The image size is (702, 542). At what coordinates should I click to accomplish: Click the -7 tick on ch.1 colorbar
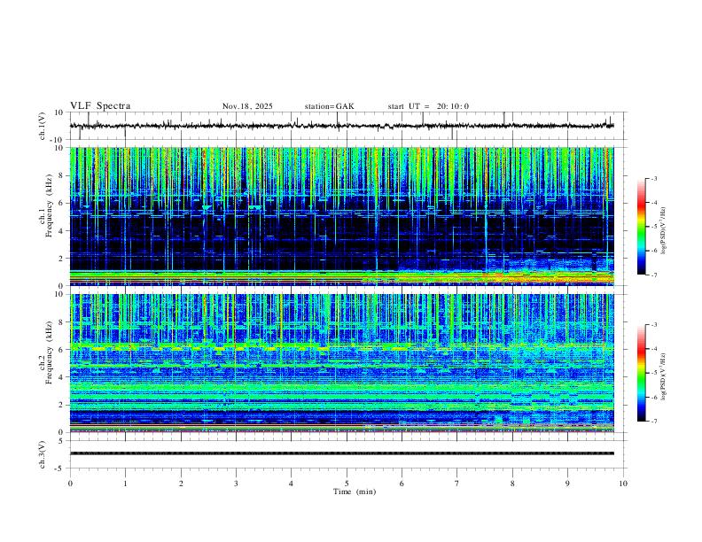[x=653, y=275]
